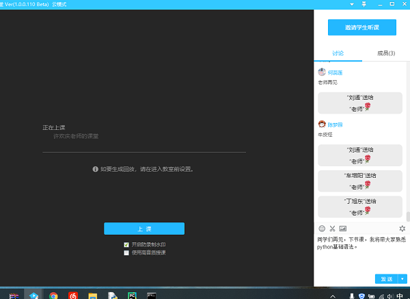This screenshot has height=299, width=410.
Task: Switch to the 讨论 tab
Action: 338,53
